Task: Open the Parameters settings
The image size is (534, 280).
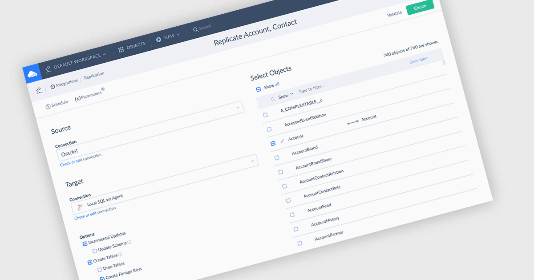Action: [x=89, y=96]
